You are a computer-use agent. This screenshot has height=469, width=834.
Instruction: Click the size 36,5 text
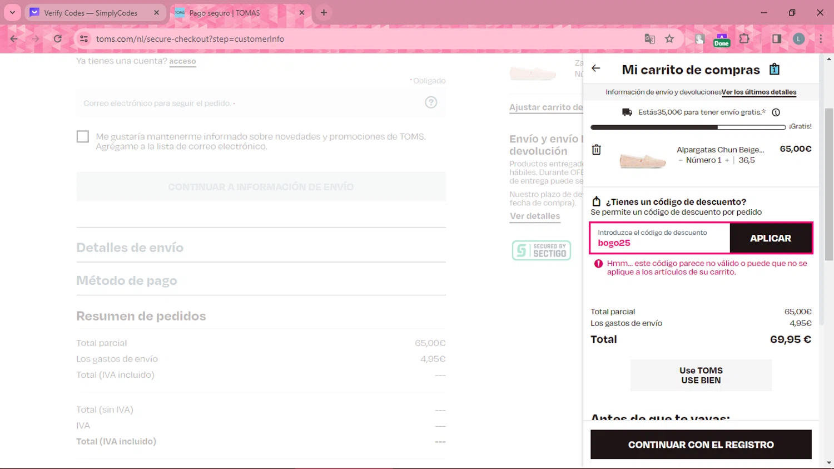(x=747, y=160)
